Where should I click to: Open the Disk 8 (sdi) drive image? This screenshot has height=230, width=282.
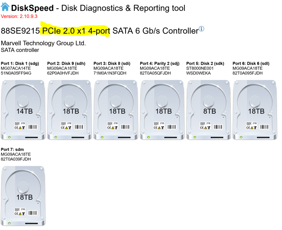pos(116,110)
